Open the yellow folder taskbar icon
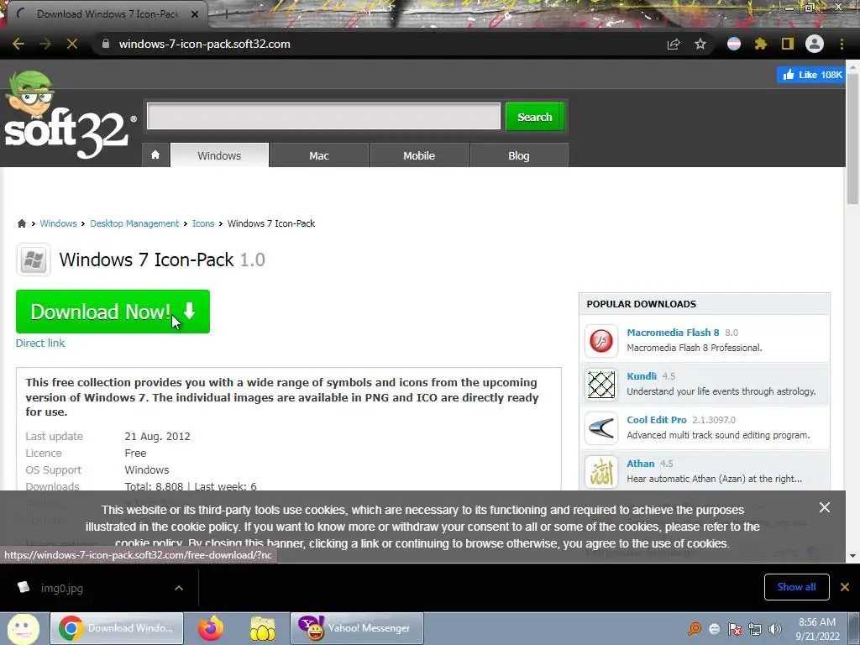Viewport: 860px width, 645px height. click(x=262, y=628)
